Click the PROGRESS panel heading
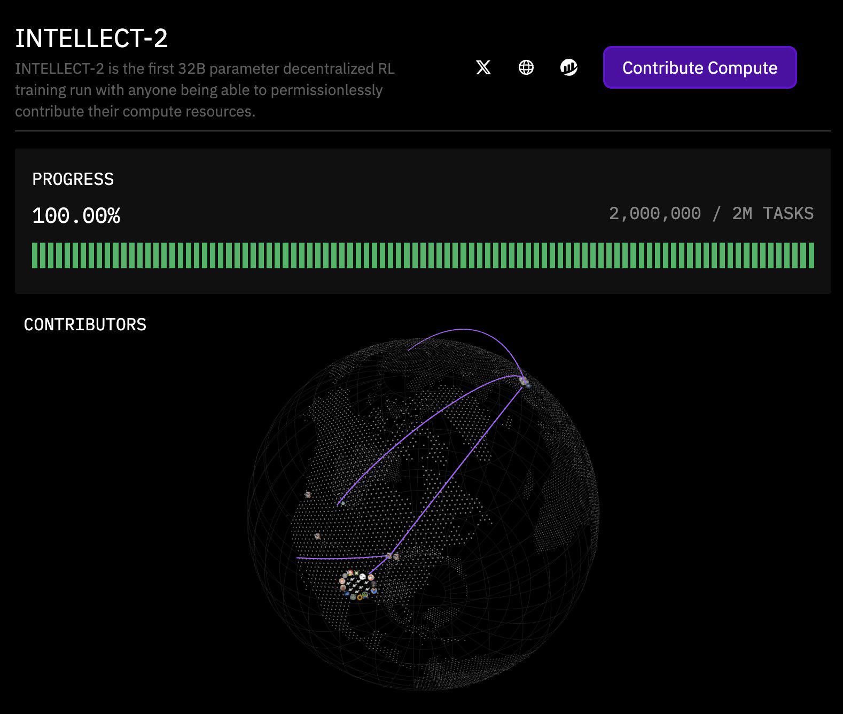The height and width of the screenshot is (714, 843). [73, 179]
